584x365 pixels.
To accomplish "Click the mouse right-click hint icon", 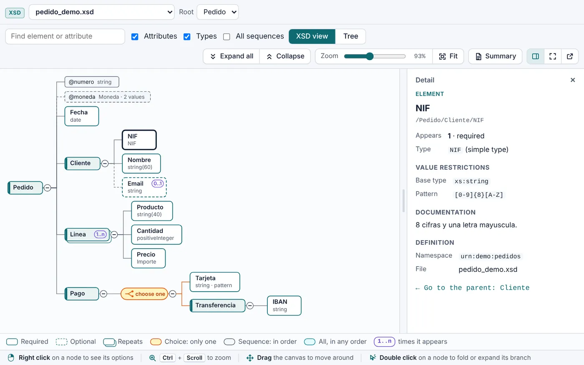I will 11,358.
